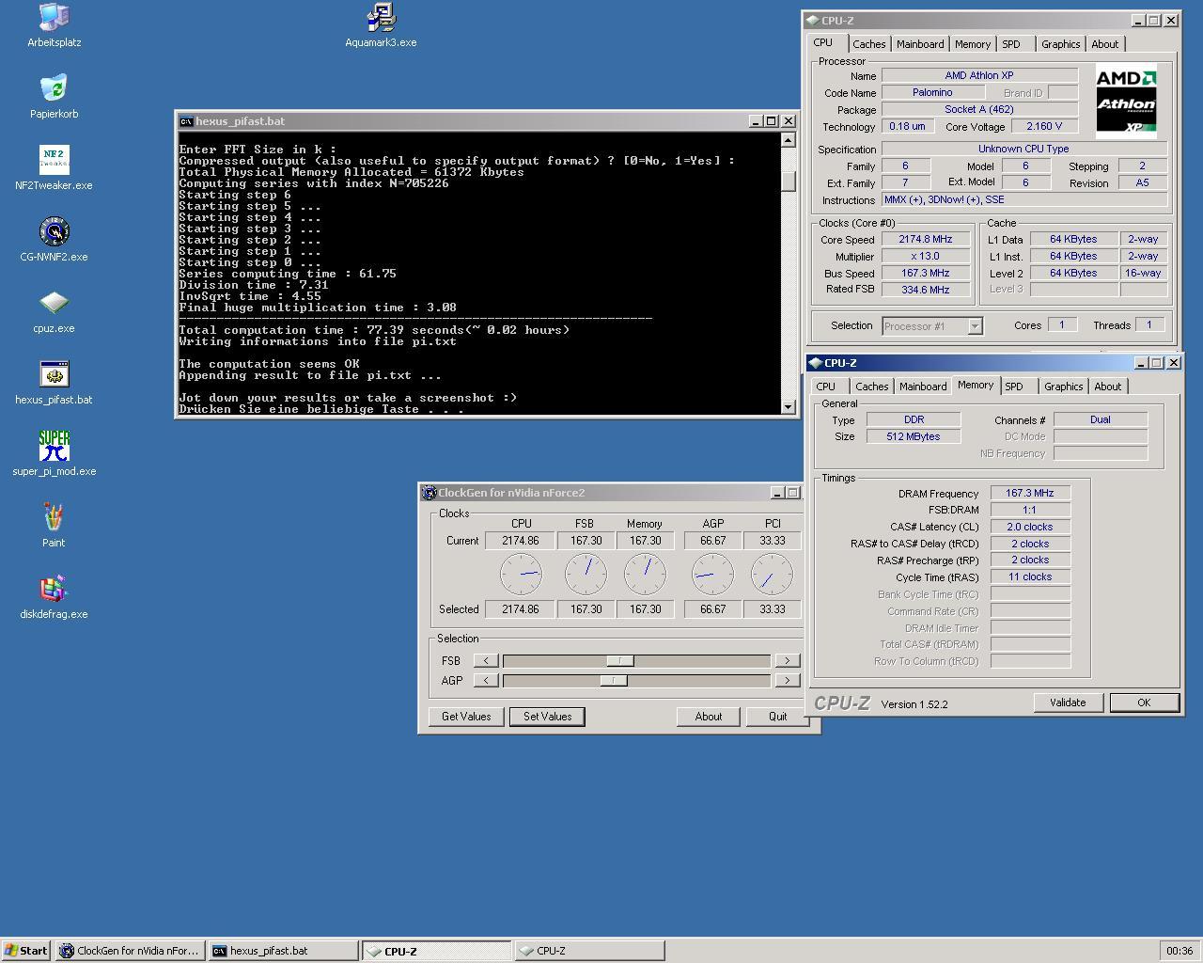
Task: Open Processor #1 selection dropdown
Action: (x=975, y=326)
